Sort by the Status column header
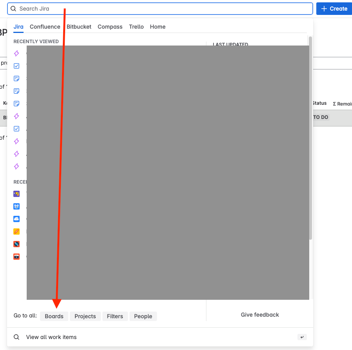The width and height of the screenshot is (352, 350). [319, 103]
